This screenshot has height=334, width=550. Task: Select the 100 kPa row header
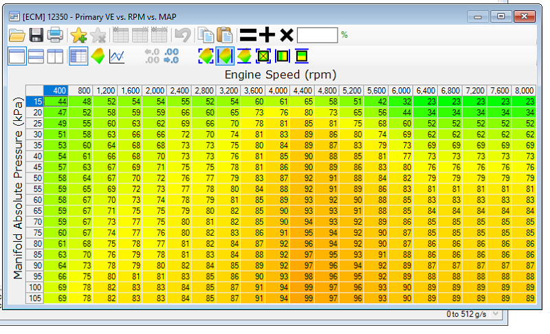pos(35,287)
